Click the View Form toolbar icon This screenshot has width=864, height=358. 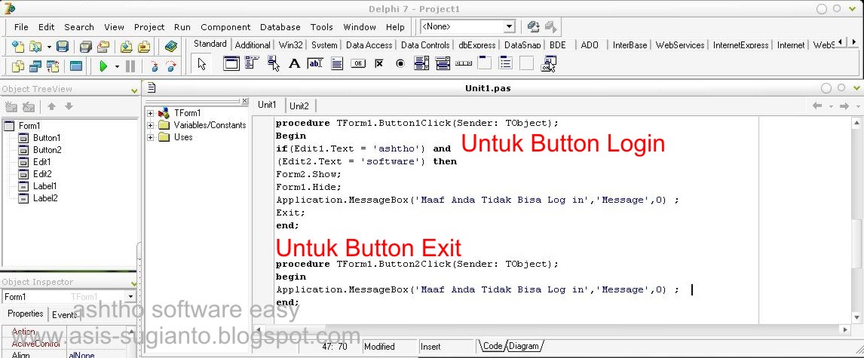(35, 66)
